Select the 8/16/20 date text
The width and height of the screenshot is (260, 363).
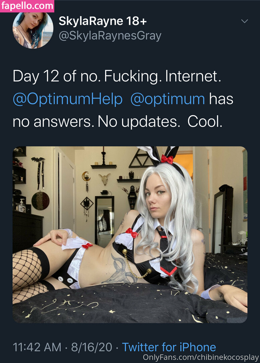[91, 347]
